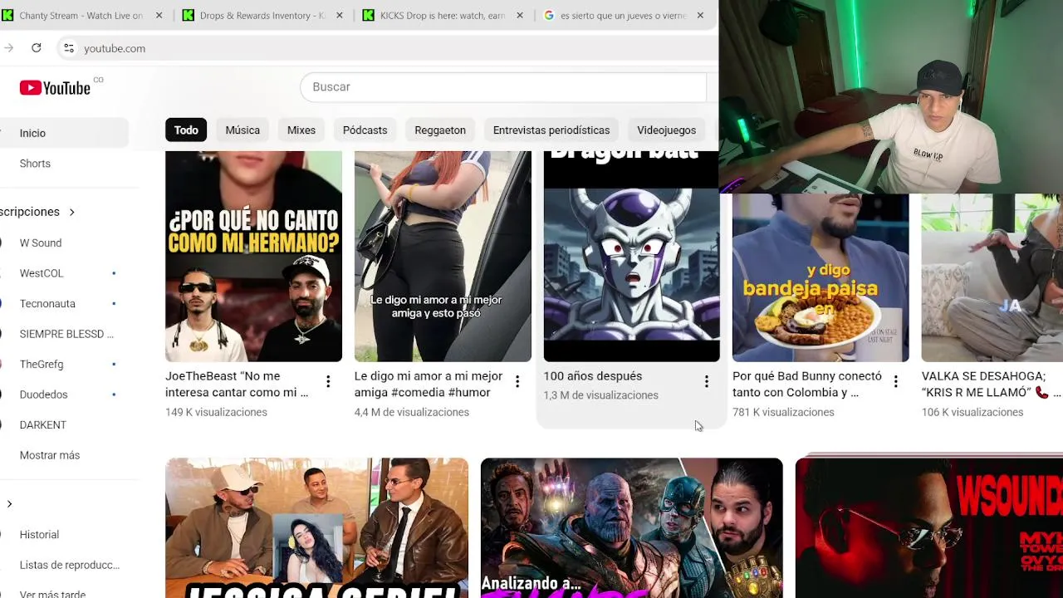Open title Por qué Bad Bunny conectó
1063x598 pixels.
point(807,385)
